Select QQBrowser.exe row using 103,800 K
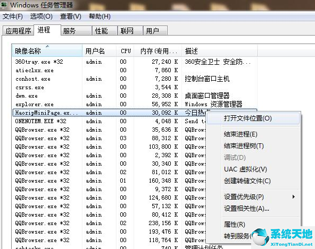 tap(110, 147)
